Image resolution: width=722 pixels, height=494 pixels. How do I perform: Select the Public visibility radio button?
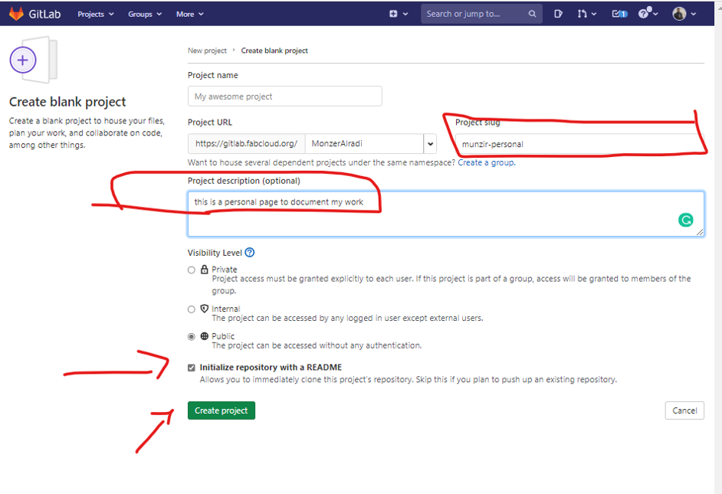(x=192, y=337)
